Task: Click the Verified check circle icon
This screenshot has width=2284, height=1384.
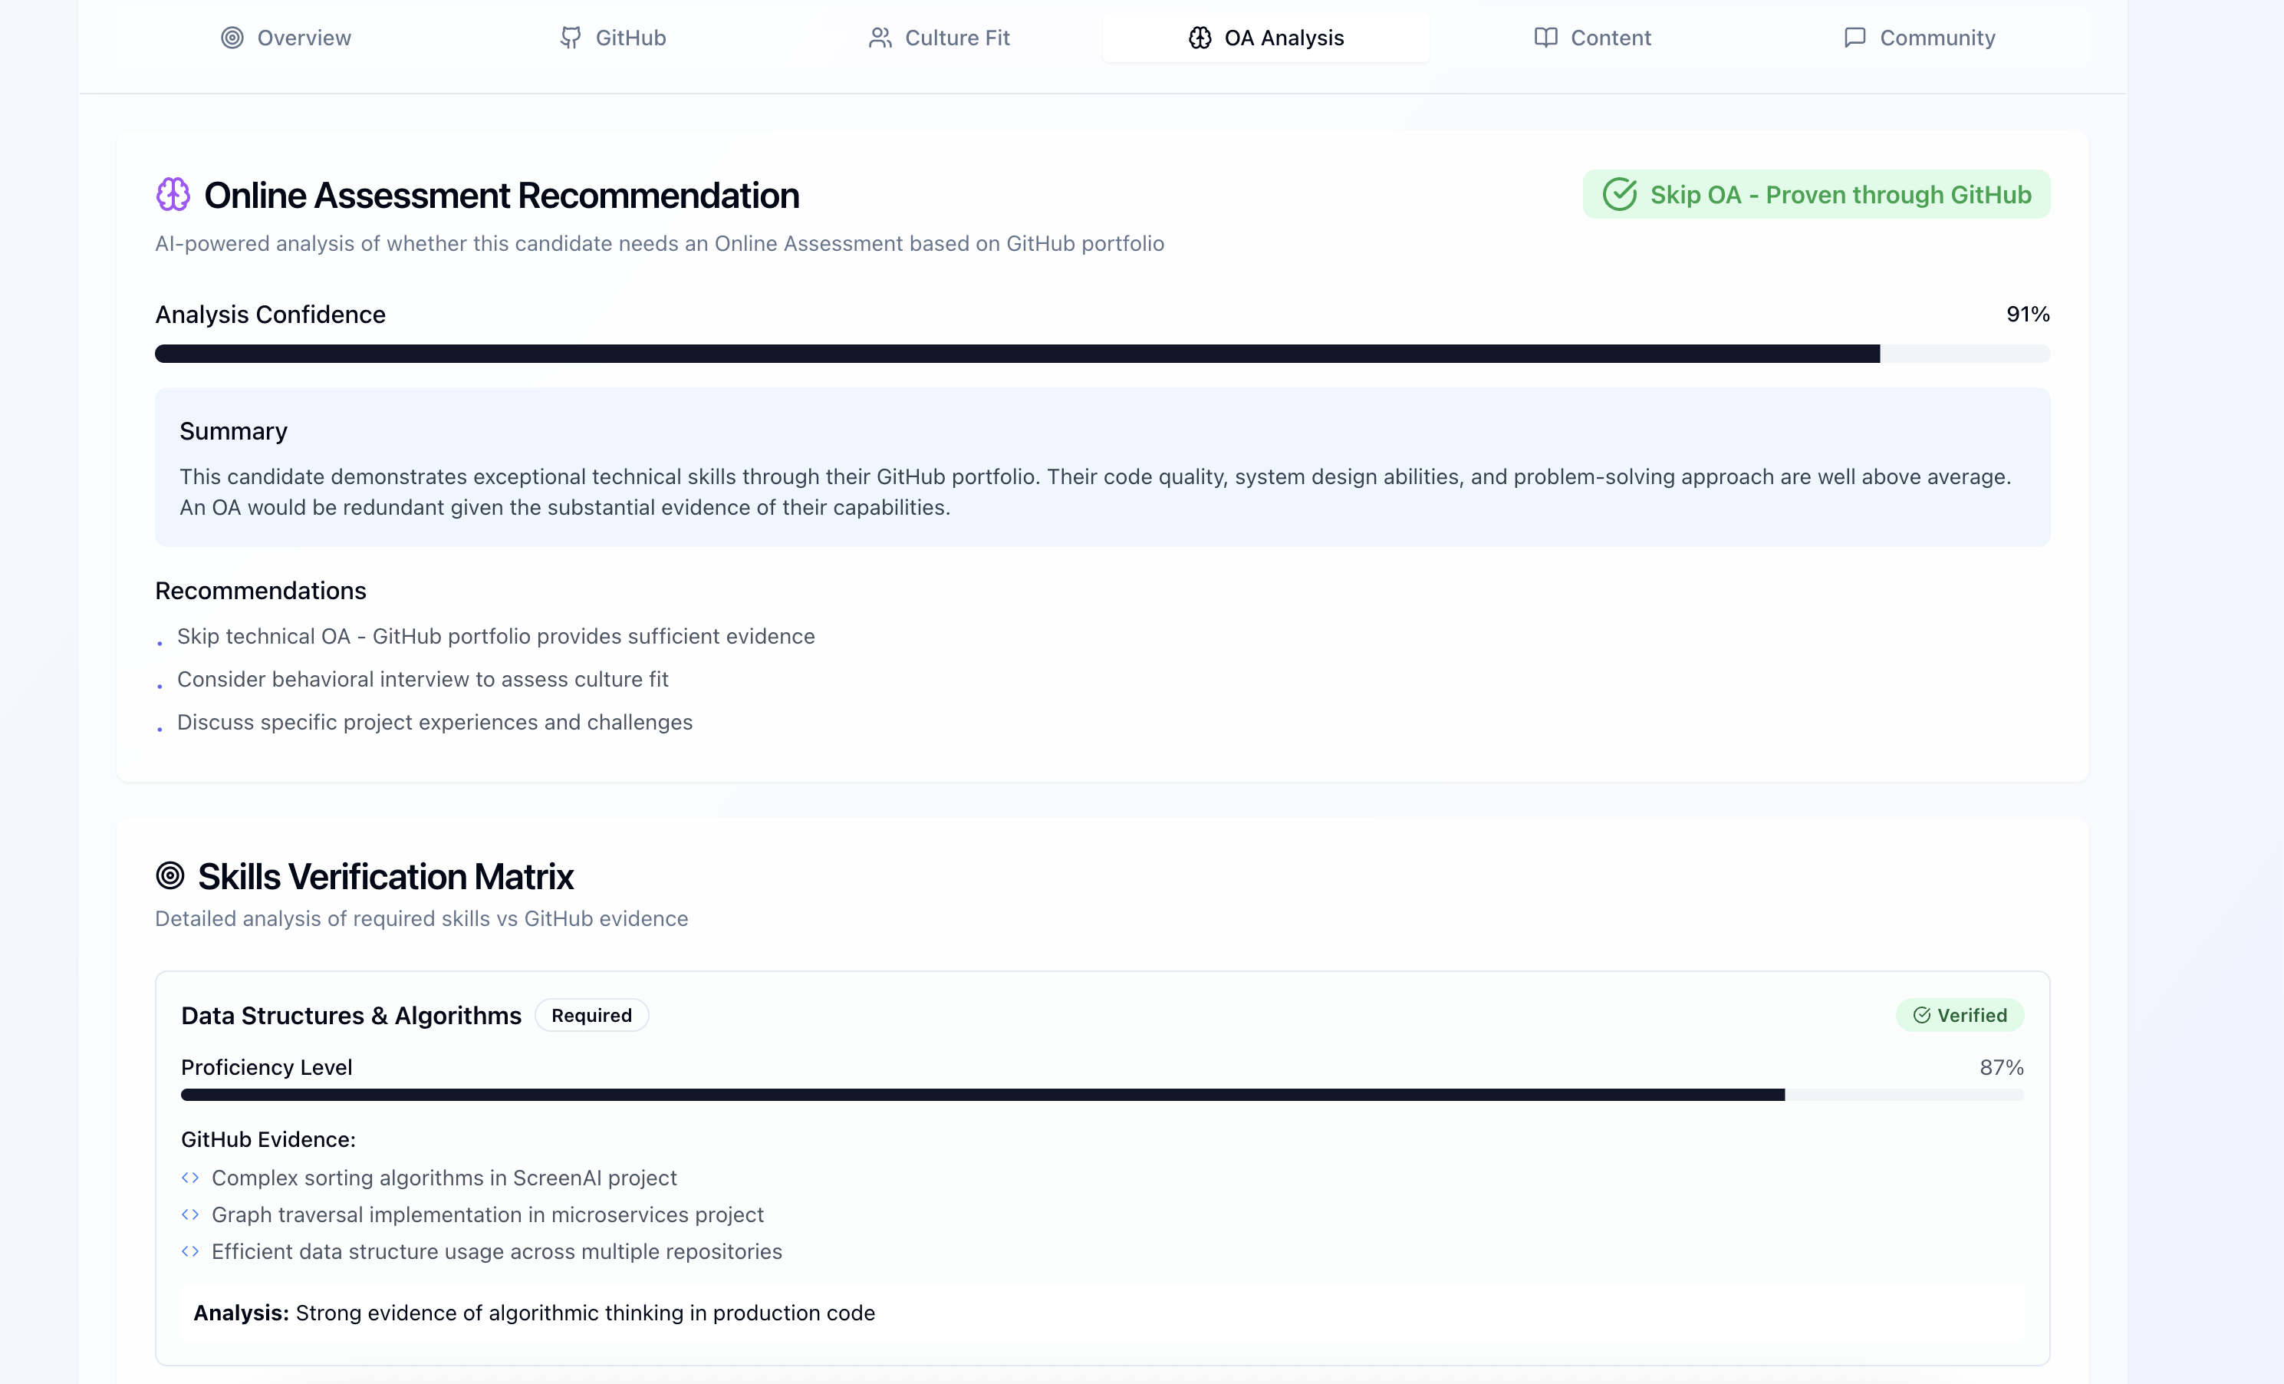Action: tap(1921, 1015)
